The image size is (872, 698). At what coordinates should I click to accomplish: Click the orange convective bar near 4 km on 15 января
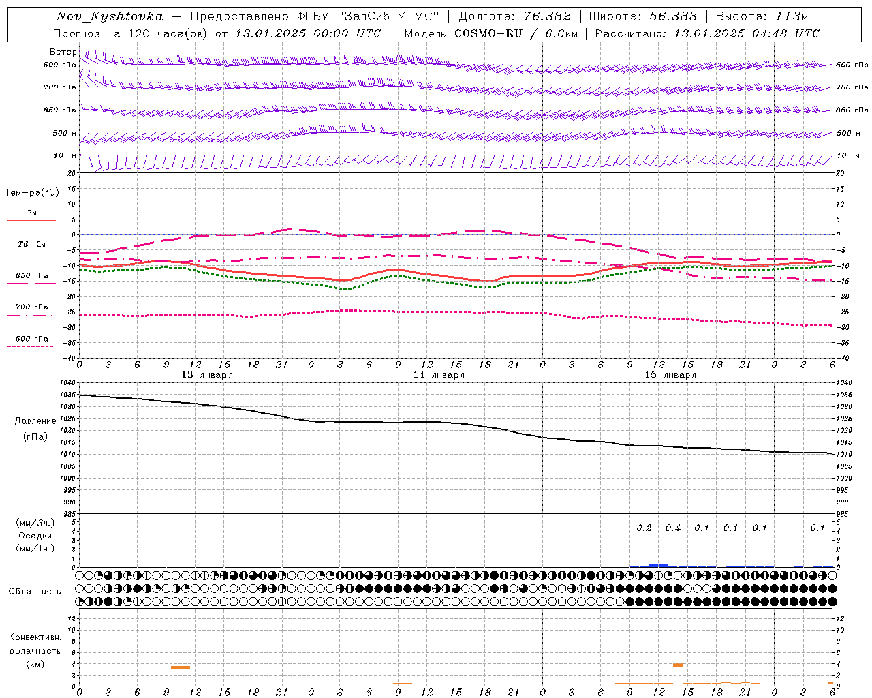coord(677,665)
